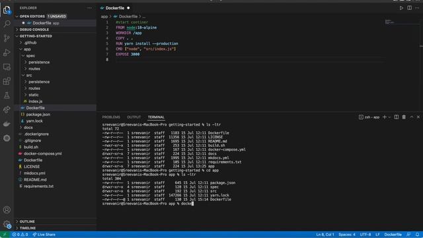The image size is (423, 238).
Task: Click the app breadcrumb segment
Action: [x=104, y=17]
